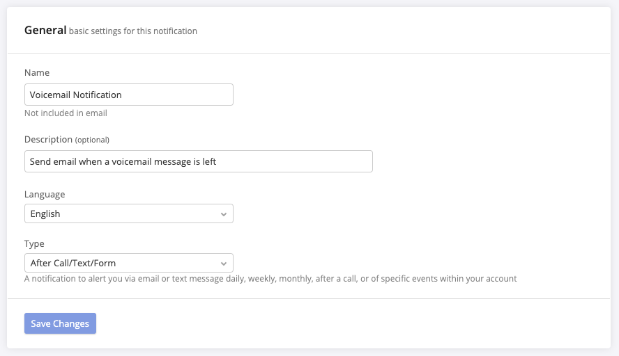Click the Type field label

point(34,243)
